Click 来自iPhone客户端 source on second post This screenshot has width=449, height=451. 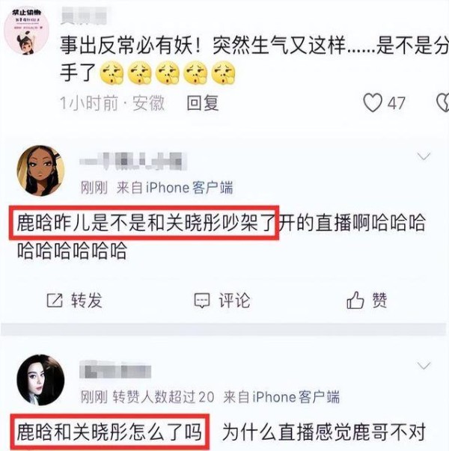tap(281, 397)
